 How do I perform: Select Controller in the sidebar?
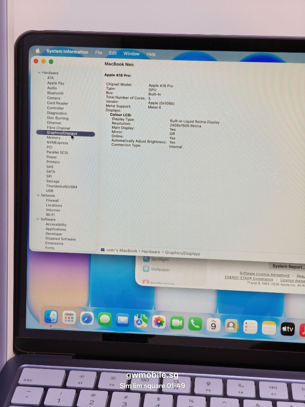[55, 108]
